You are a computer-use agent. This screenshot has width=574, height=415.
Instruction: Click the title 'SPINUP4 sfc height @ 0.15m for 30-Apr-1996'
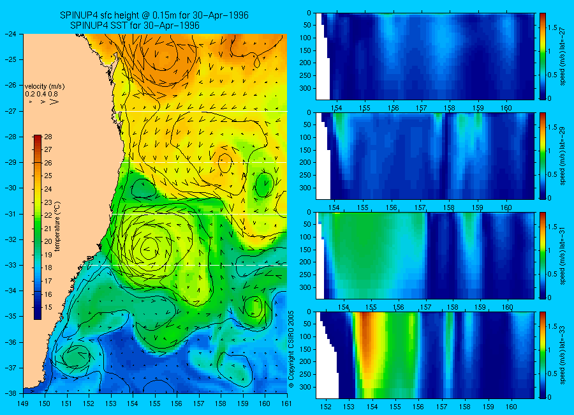pos(154,15)
